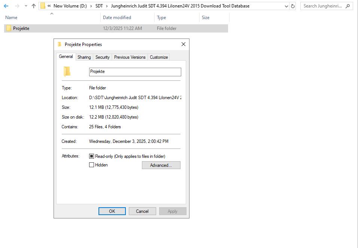The height and width of the screenshot is (248, 358).
Task: Switch to the Security tab
Action: click(x=102, y=57)
